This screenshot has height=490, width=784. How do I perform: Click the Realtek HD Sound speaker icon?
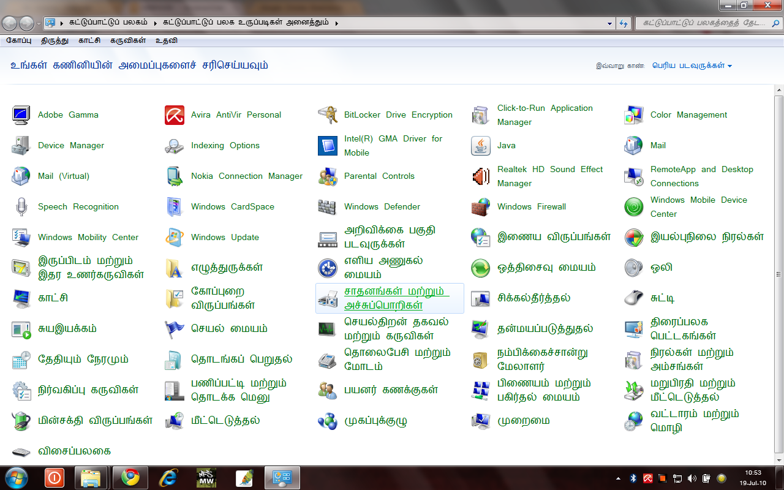point(481,176)
